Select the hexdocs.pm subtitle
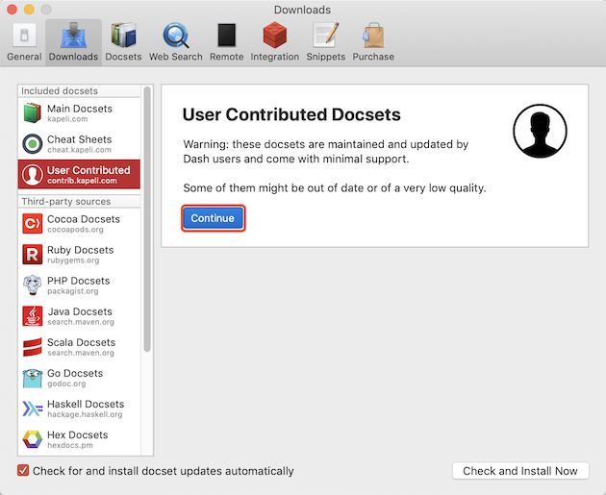Image resolution: width=606 pixels, height=495 pixels. 70,446
